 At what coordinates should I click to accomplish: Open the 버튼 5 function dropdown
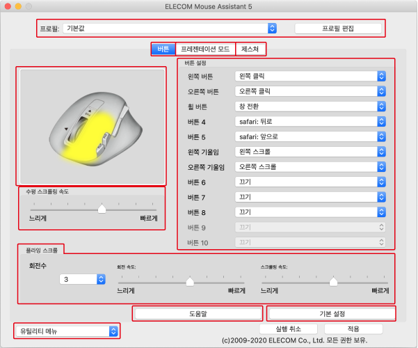pyautogui.click(x=310, y=136)
